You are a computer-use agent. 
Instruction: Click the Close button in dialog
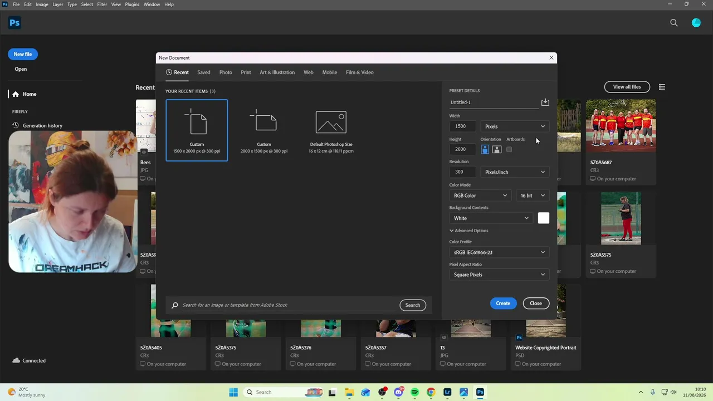[x=536, y=304]
